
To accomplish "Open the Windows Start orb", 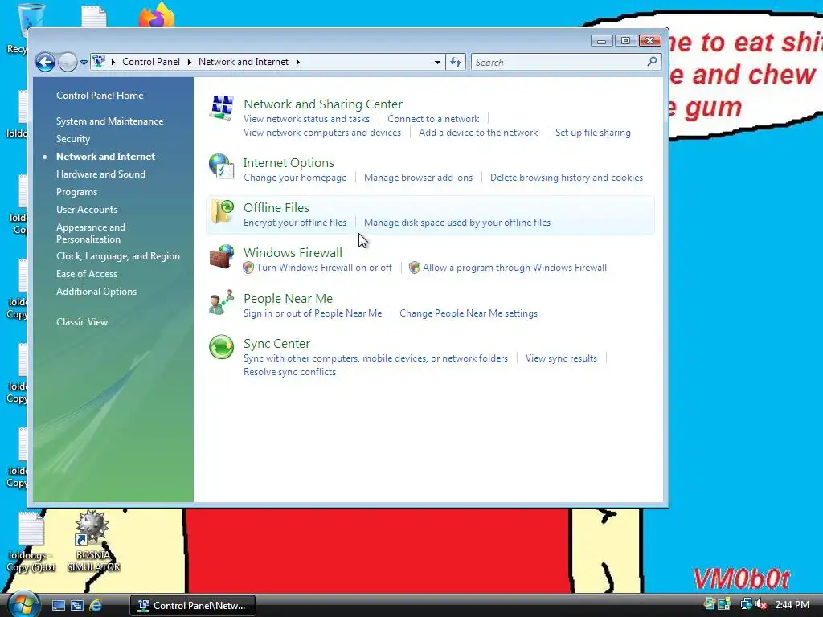I will point(23,604).
